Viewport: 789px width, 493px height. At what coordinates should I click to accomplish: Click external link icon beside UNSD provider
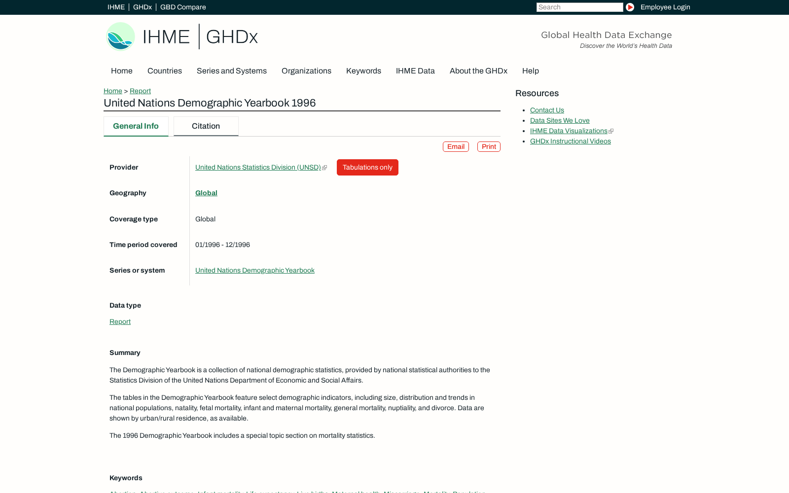click(324, 168)
